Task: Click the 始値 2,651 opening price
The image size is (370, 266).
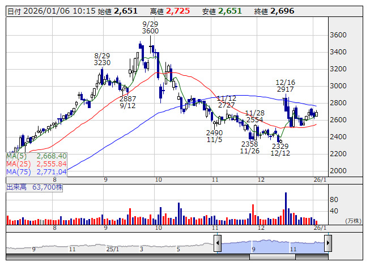Action: tap(117, 11)
